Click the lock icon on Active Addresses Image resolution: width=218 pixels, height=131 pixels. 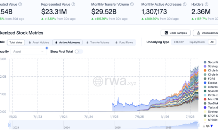[56, 43]
